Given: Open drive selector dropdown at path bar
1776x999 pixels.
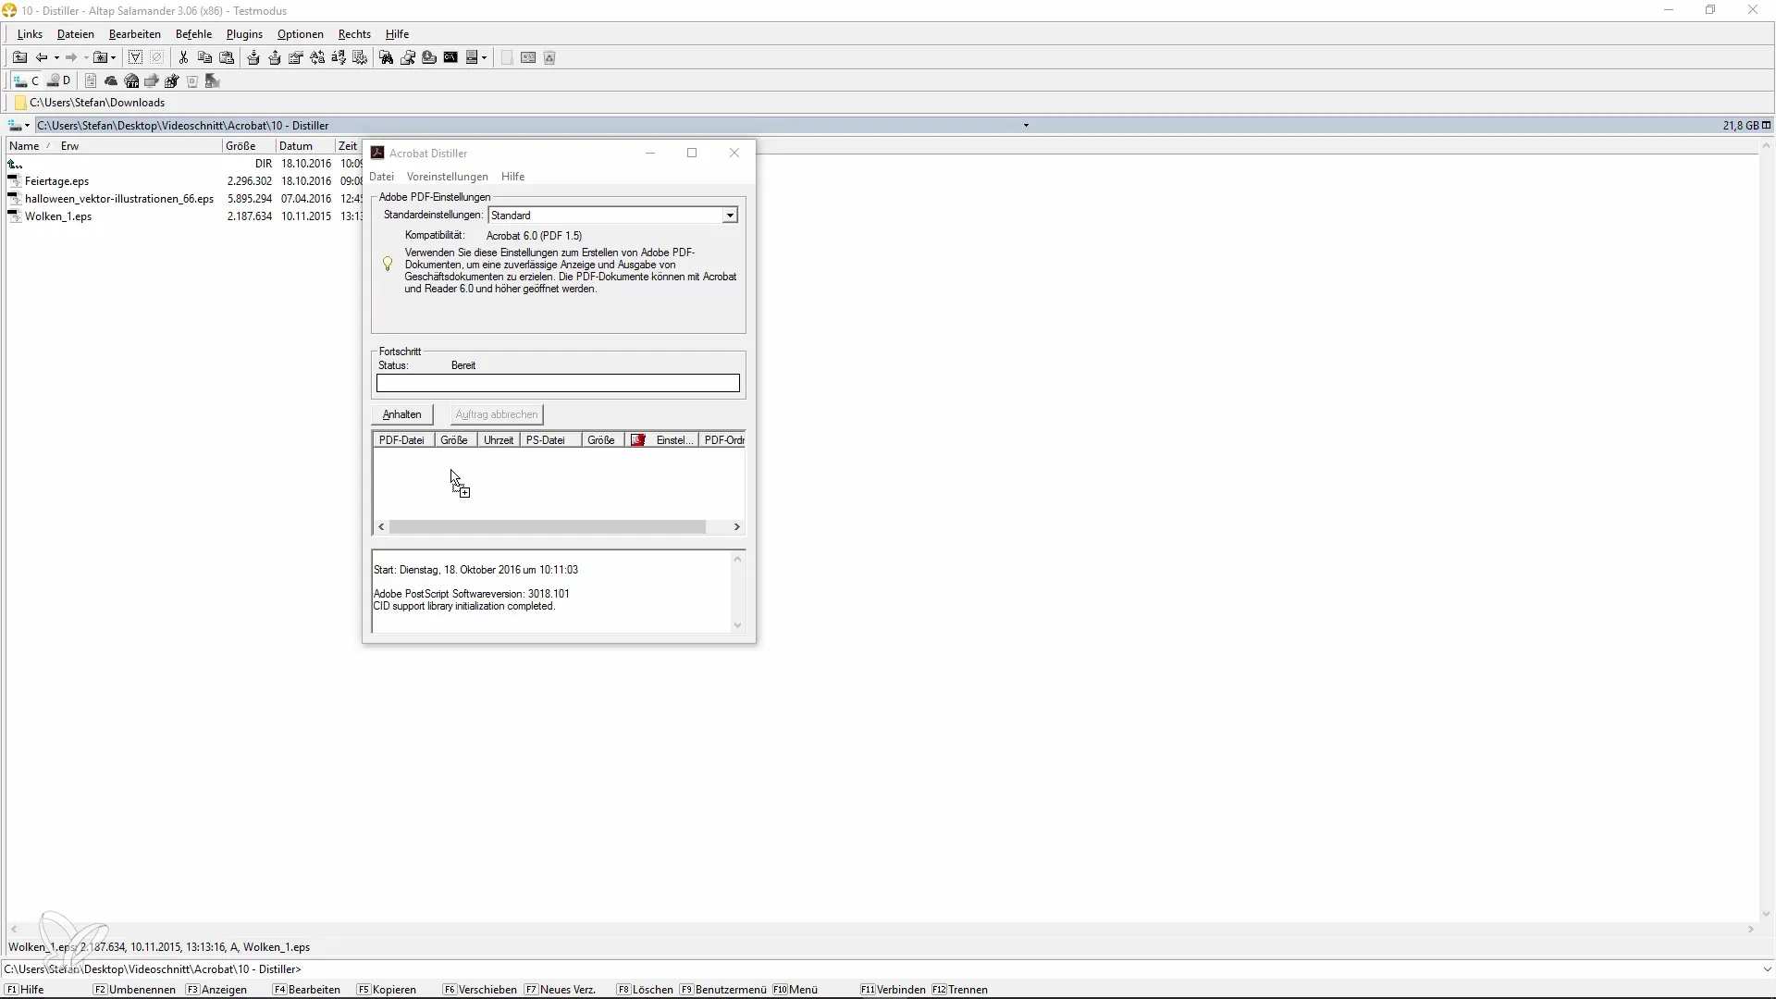Looking at the screenshot, I should click(x=19, y=125).
